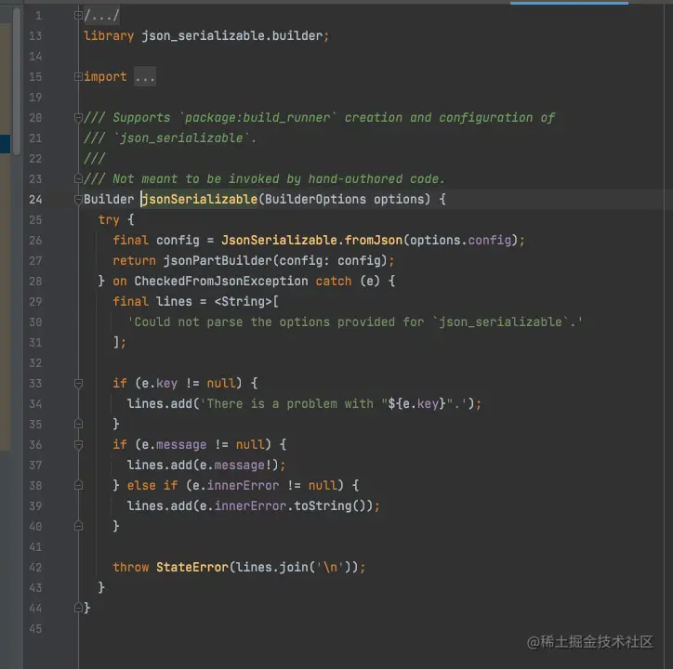Click 'BuilderOptions' parameter type
The image size is (673, 669).
pyautogui.click(x=315, y=199)
